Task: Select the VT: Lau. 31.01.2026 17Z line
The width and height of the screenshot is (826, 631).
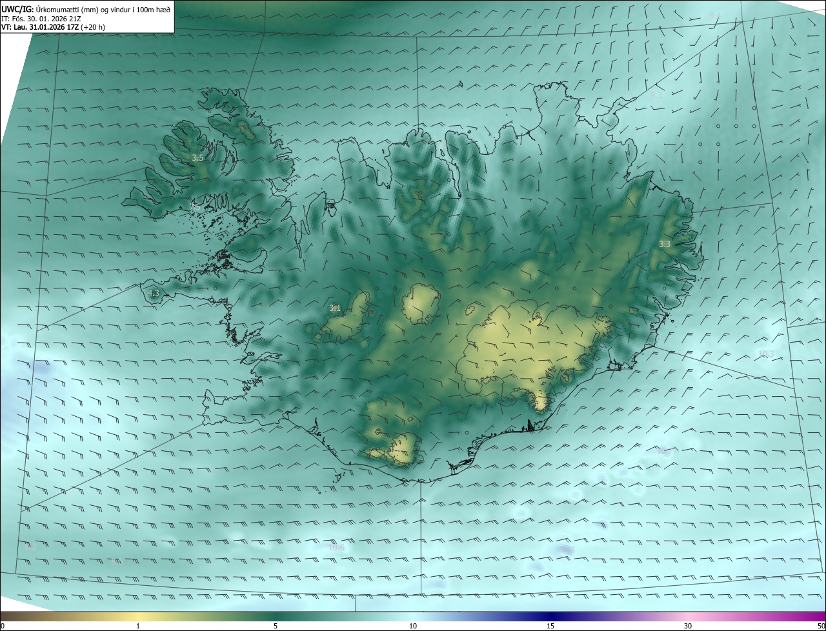Action: pos(54,28)
